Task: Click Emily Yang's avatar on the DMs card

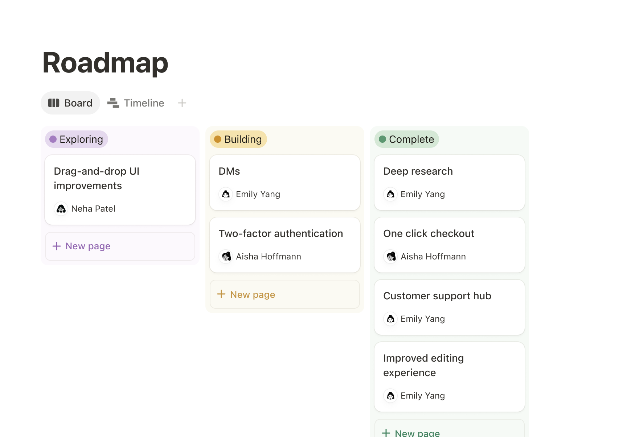Action: click(x=226, y=194)
